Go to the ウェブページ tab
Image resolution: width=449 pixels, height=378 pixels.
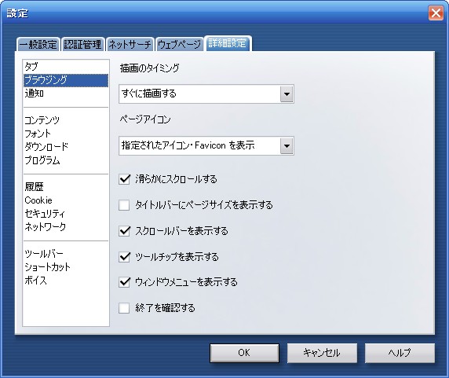point(179,45)
